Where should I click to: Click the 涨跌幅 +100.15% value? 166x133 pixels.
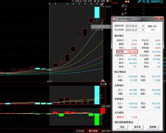[x=132, y=52]
